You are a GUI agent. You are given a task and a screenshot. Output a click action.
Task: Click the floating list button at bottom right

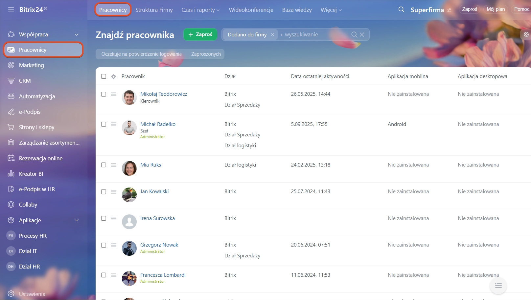498,286
